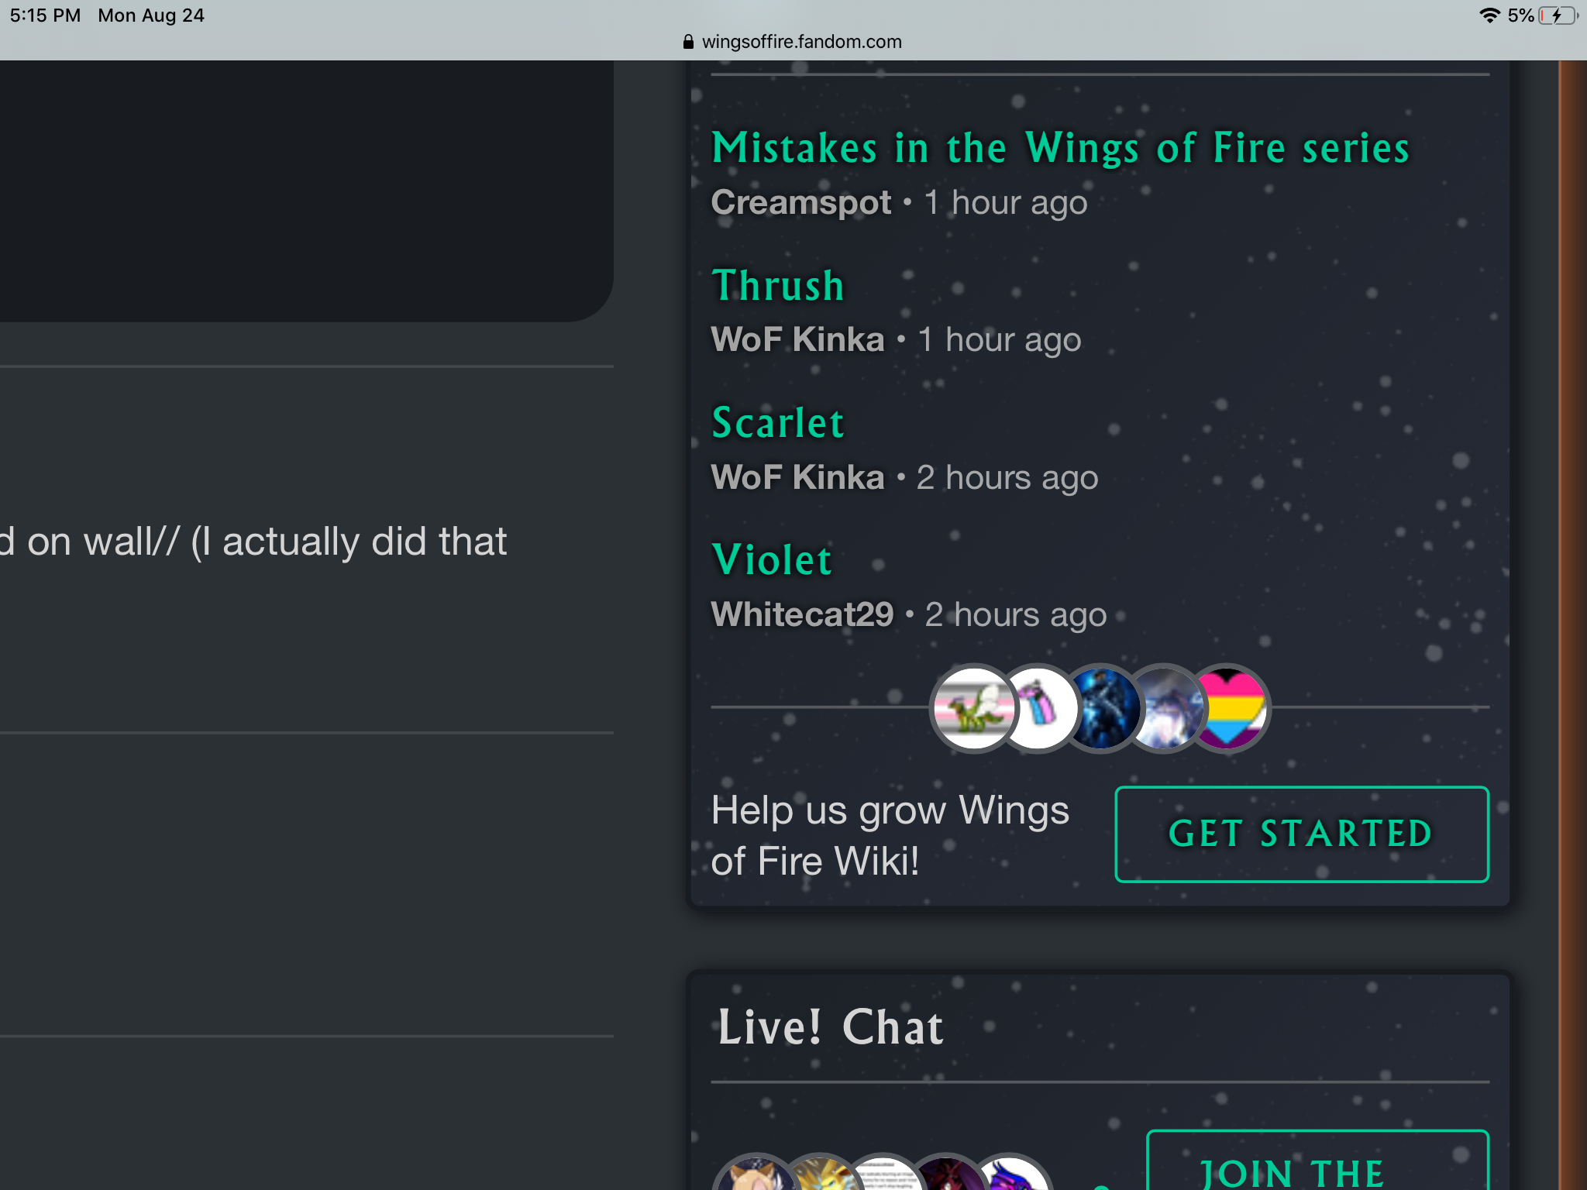1587x1190 pixels.
Task: Open the white dragon contributor avatar
Action: 1165,708
